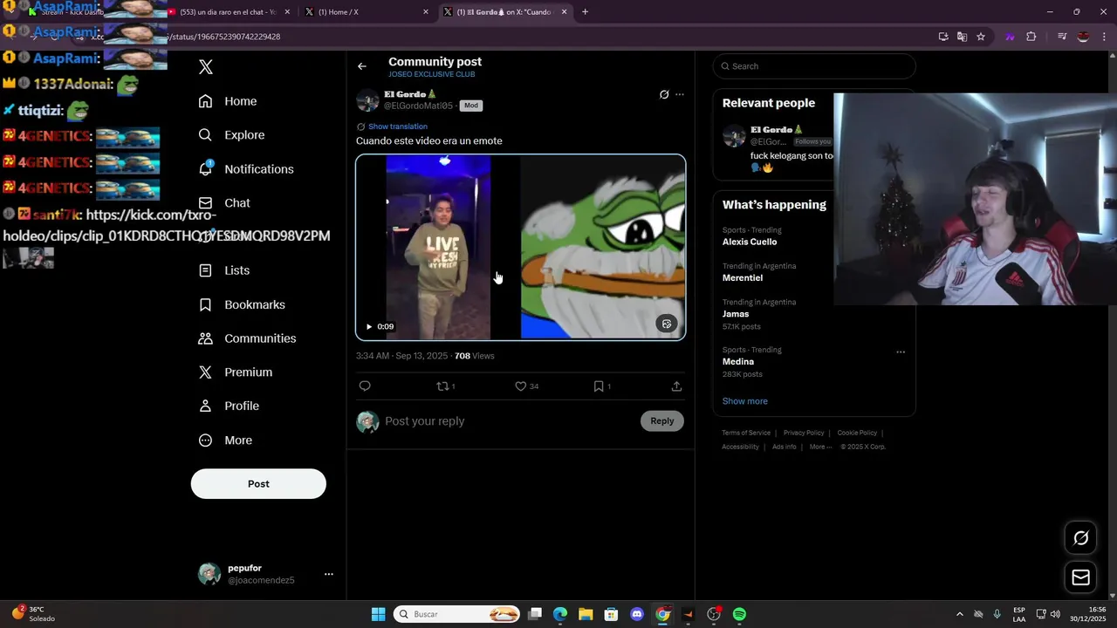
Task: Play the video in the post
Action: [x=369, y=326]
